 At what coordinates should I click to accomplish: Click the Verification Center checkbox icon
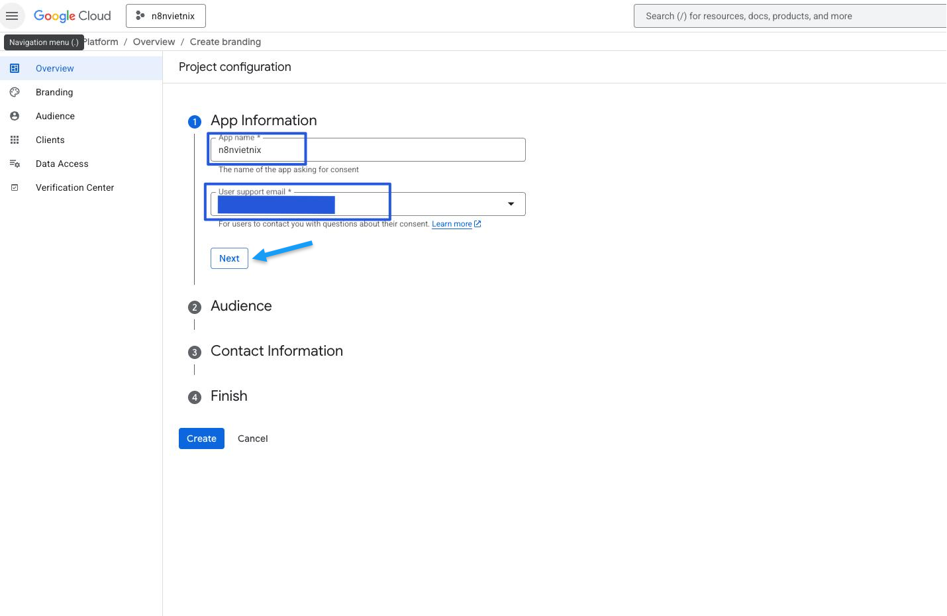click(15, 187)
